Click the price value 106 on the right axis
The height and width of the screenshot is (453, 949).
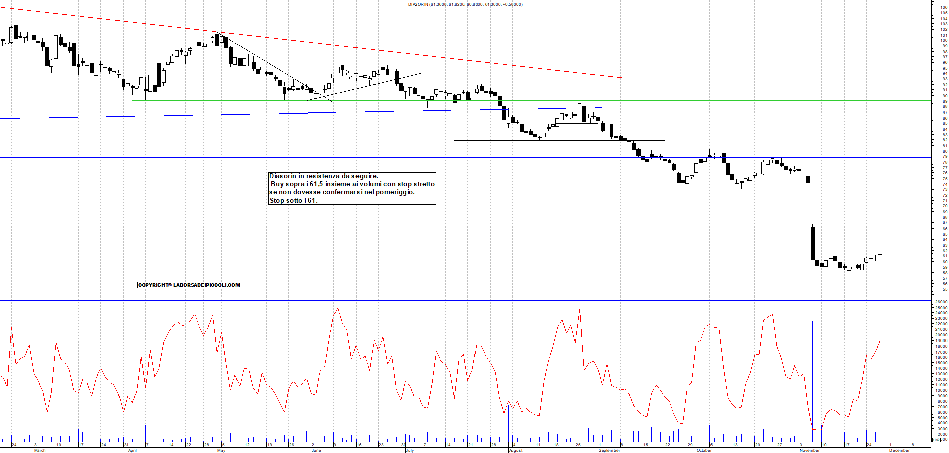coord(943,8)
